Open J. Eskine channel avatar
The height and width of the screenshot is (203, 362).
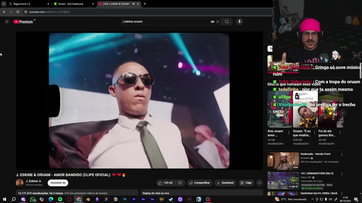(x=20, y=183)
